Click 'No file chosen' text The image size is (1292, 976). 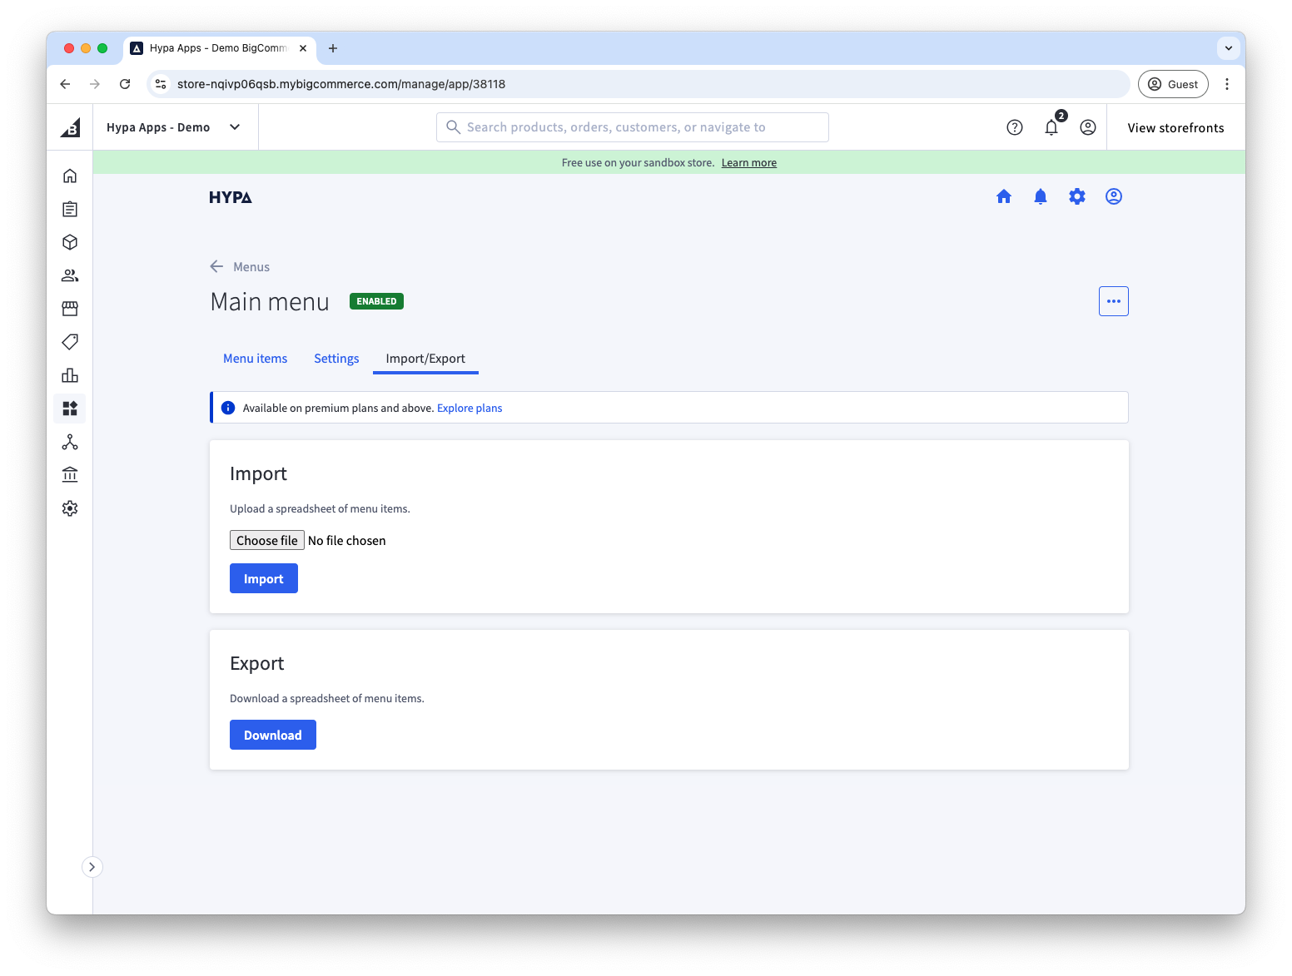347,541
